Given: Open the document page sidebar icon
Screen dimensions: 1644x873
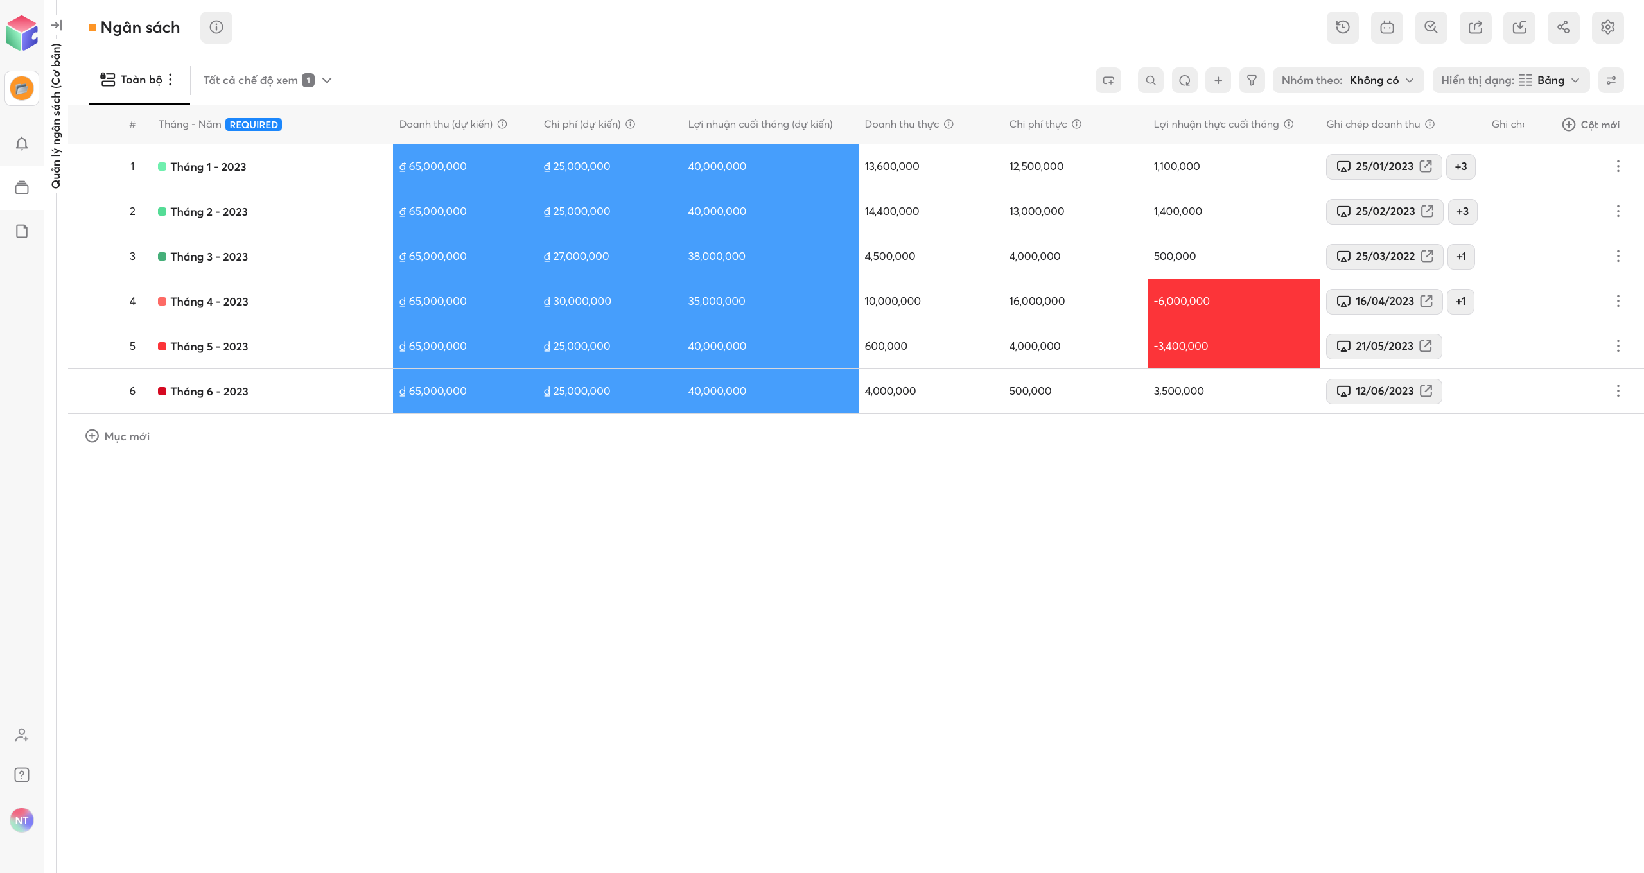Looking at the screenshot, I should (22, 231).
